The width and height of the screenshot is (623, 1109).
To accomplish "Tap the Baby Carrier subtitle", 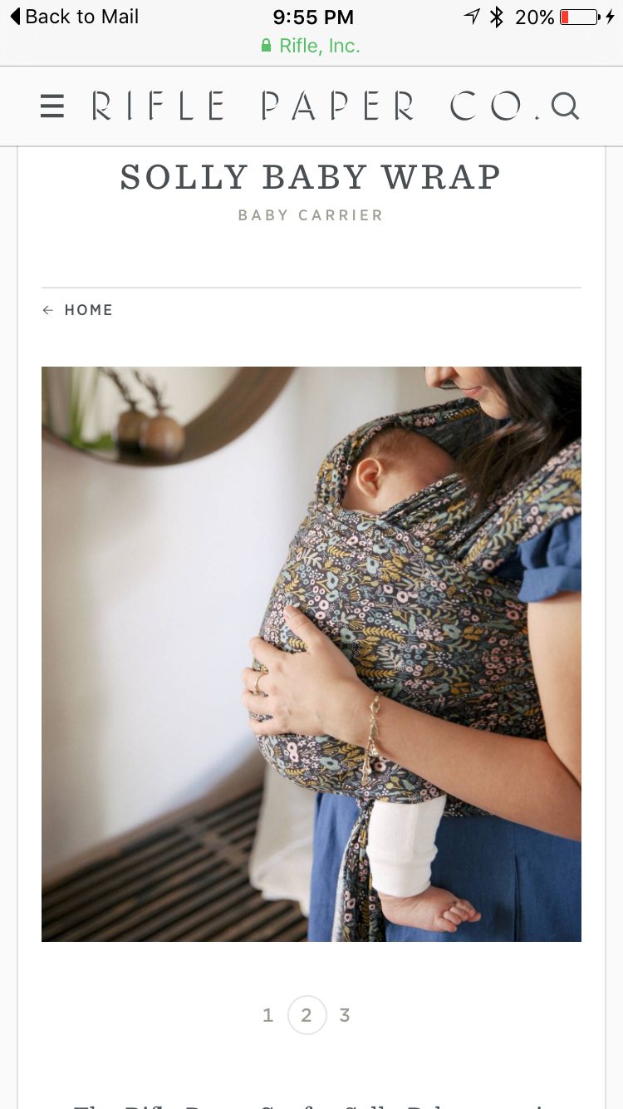I will point(311,215).
